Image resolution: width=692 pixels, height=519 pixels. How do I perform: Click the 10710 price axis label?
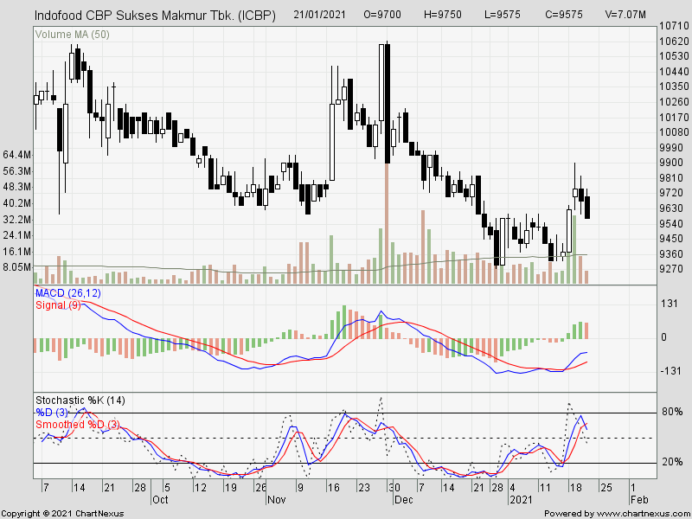coord(674,26)
